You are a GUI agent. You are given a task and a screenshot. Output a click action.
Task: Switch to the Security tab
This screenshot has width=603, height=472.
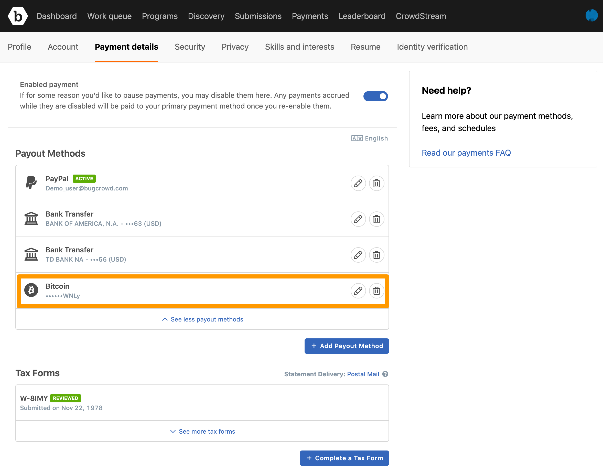click(189, 47)
